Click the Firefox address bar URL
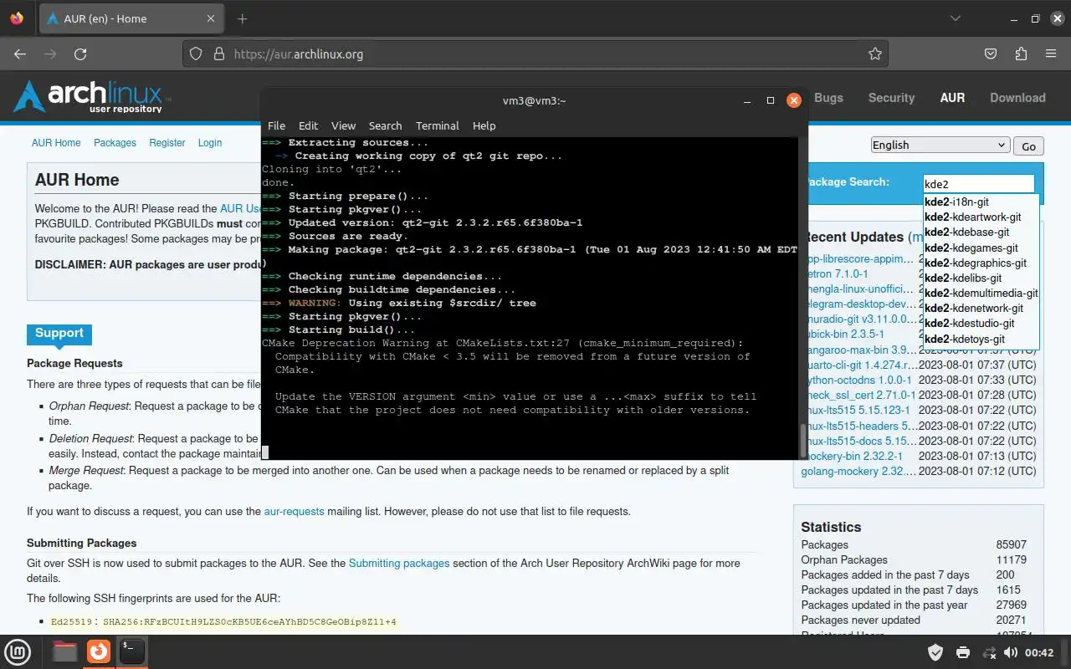The width and height of the screenshot is (1071, 669). pos(298,54)
